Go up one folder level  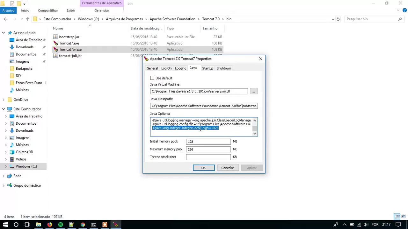point(28,19)
